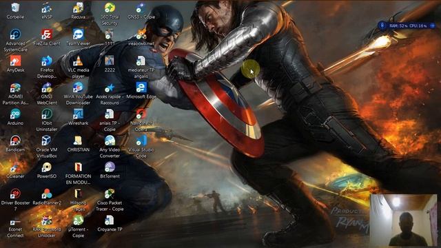Launch Firefox Developer edition shortcut
The image size is (441, 248).
click(x=47, y=61)
